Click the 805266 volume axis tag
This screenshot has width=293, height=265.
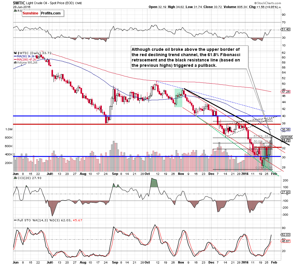coord(287,137)
